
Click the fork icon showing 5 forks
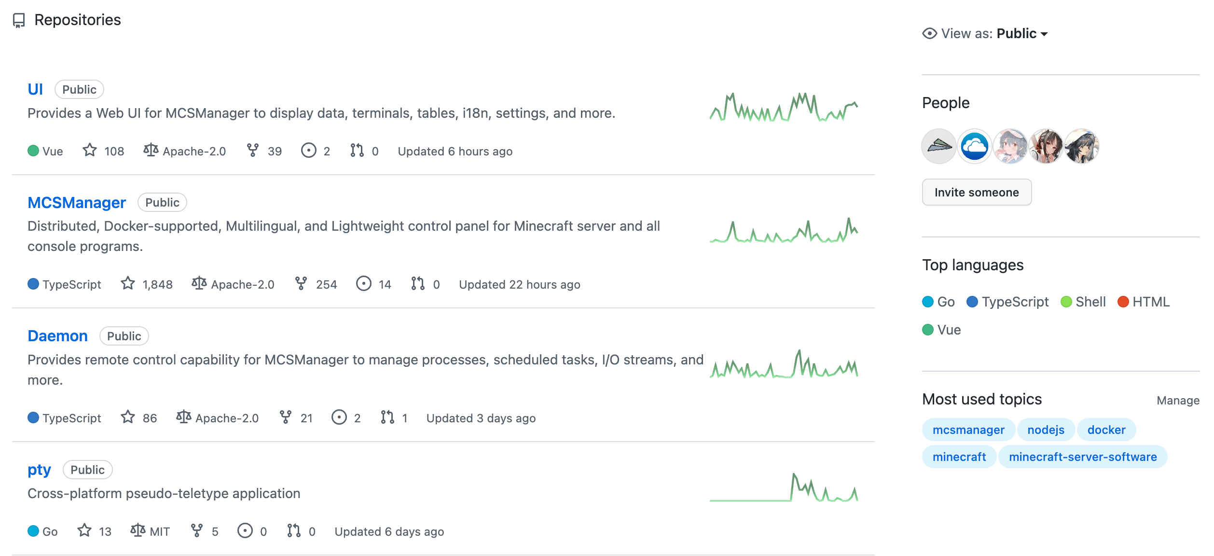point(197,531)
